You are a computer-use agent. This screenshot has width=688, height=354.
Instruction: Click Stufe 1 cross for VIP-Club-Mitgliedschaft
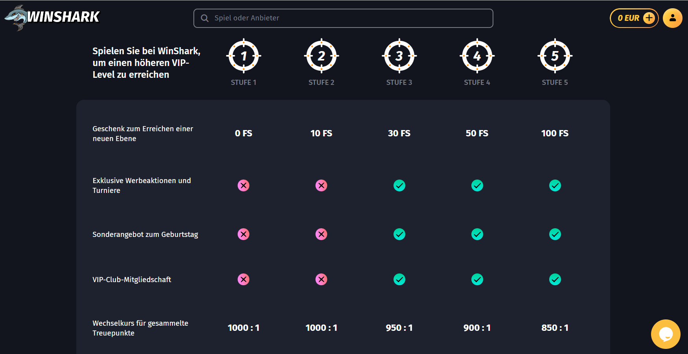click(x=244, y=280)
